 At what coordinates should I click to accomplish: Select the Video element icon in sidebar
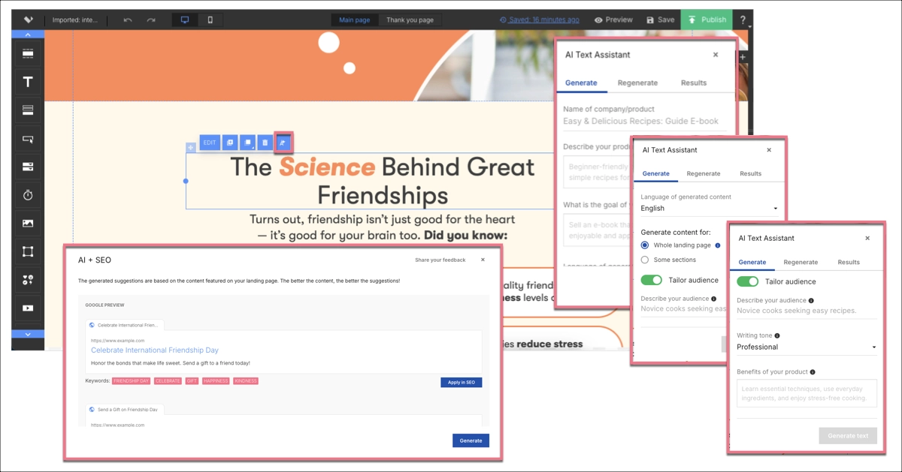[x=27, y=308]
